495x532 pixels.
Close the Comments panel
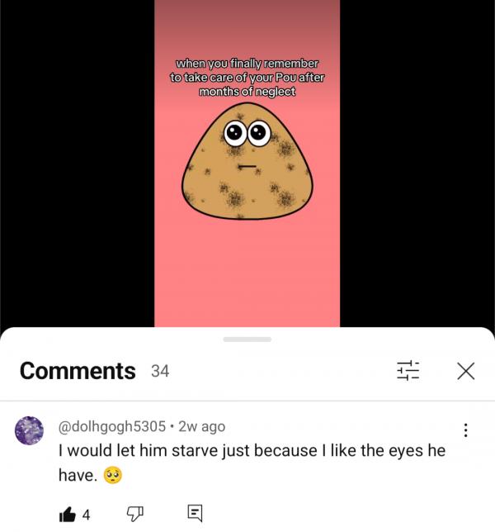pos(465,371)
